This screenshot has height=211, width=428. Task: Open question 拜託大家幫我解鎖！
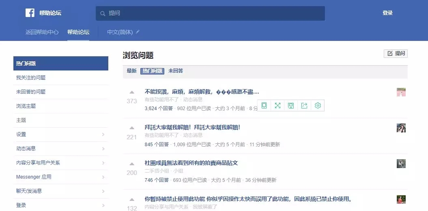[192, 127]
